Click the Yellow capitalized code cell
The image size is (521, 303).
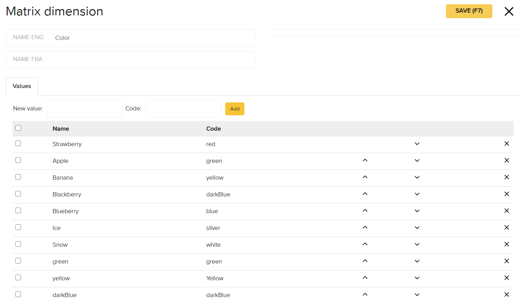point(215,278)
